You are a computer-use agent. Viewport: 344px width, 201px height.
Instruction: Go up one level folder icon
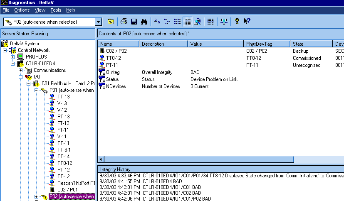[x=111, y=22]
